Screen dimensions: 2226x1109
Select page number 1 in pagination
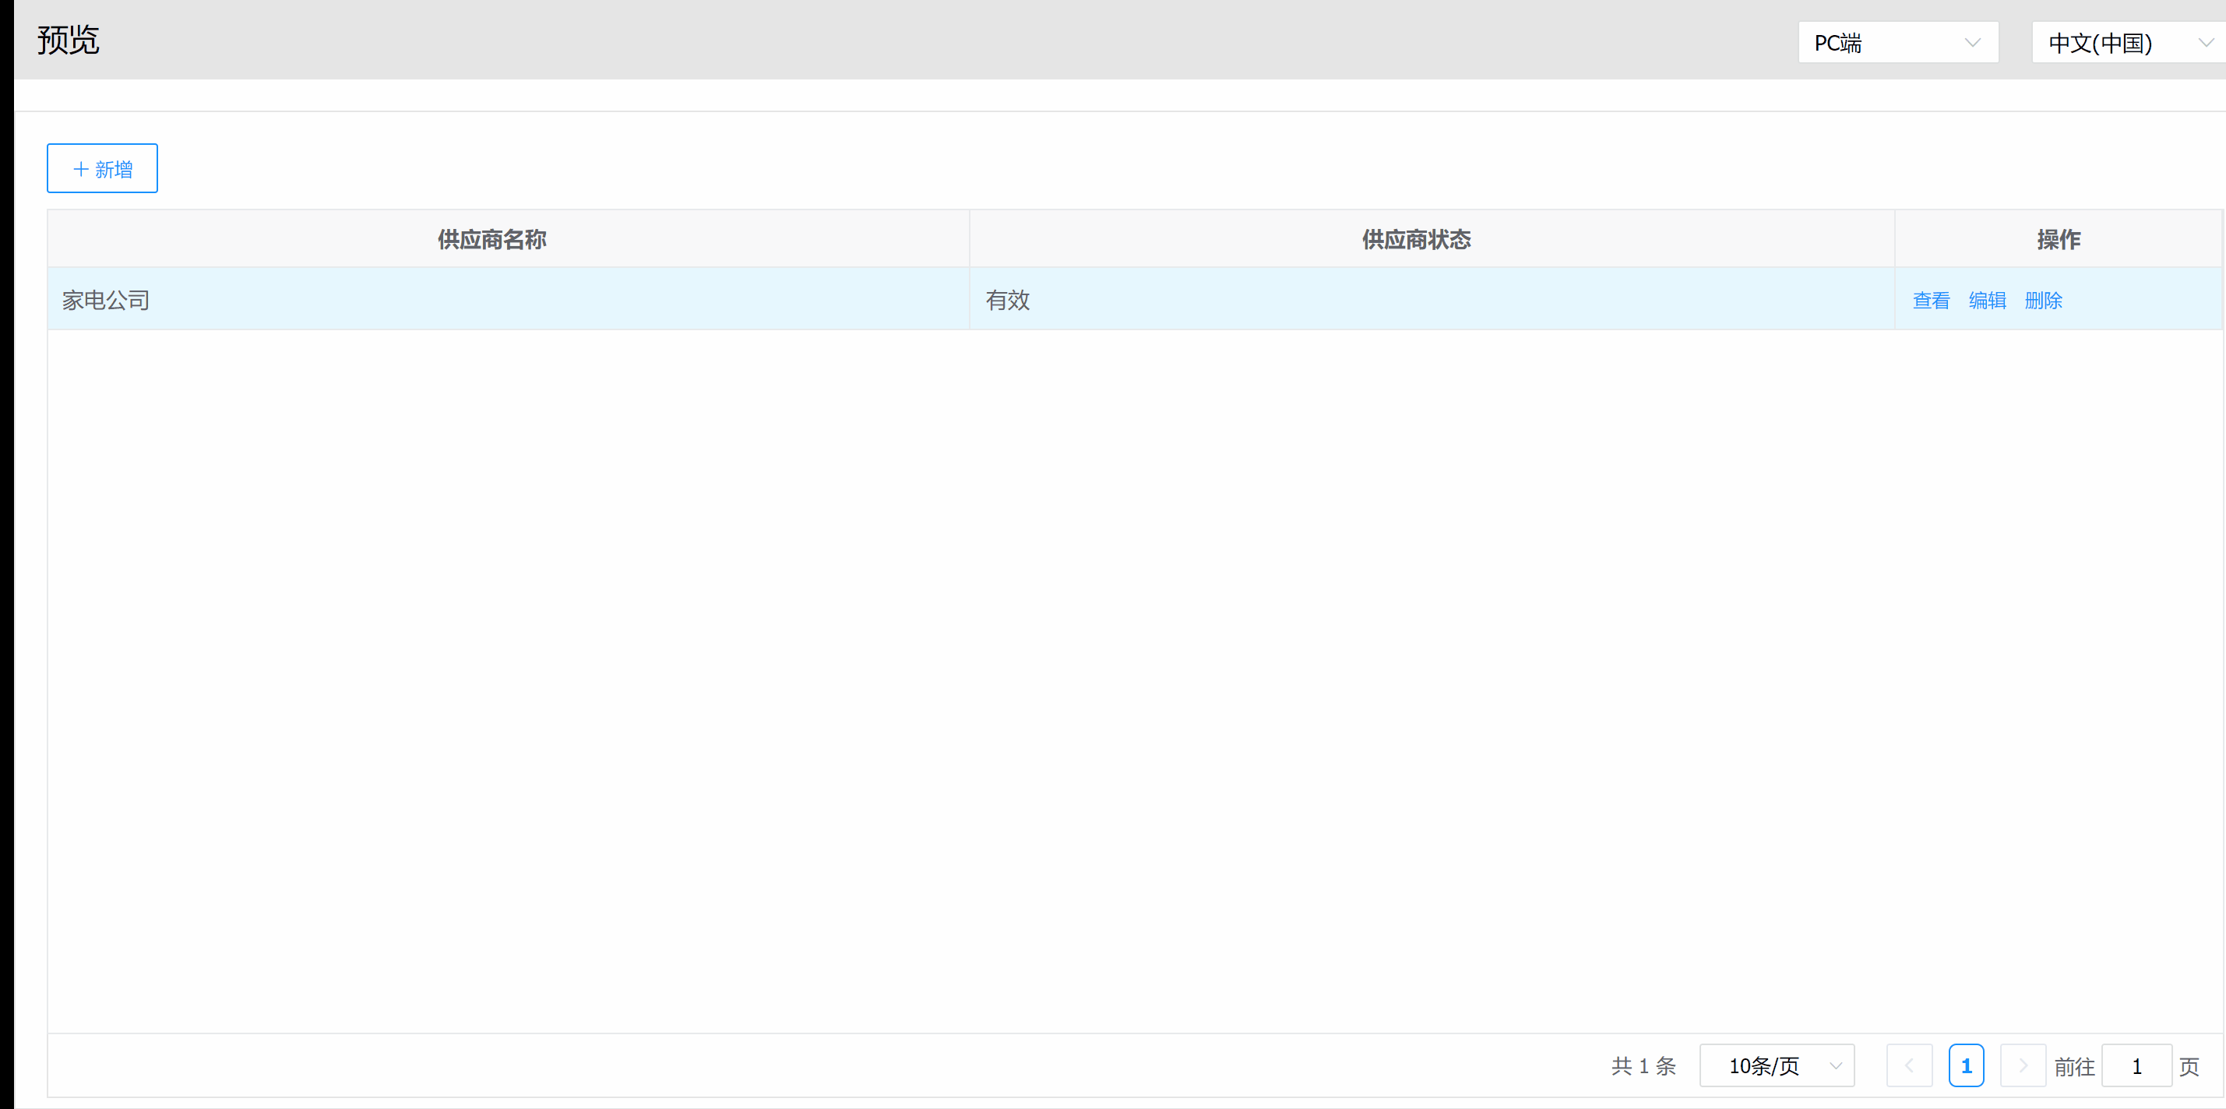[x=1966, y=1066]
